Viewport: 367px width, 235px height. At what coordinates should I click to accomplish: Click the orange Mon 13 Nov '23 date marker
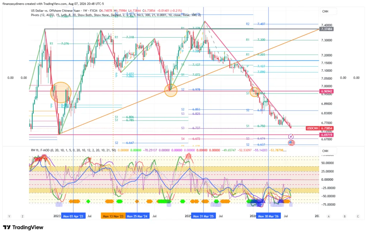(113, 216)
